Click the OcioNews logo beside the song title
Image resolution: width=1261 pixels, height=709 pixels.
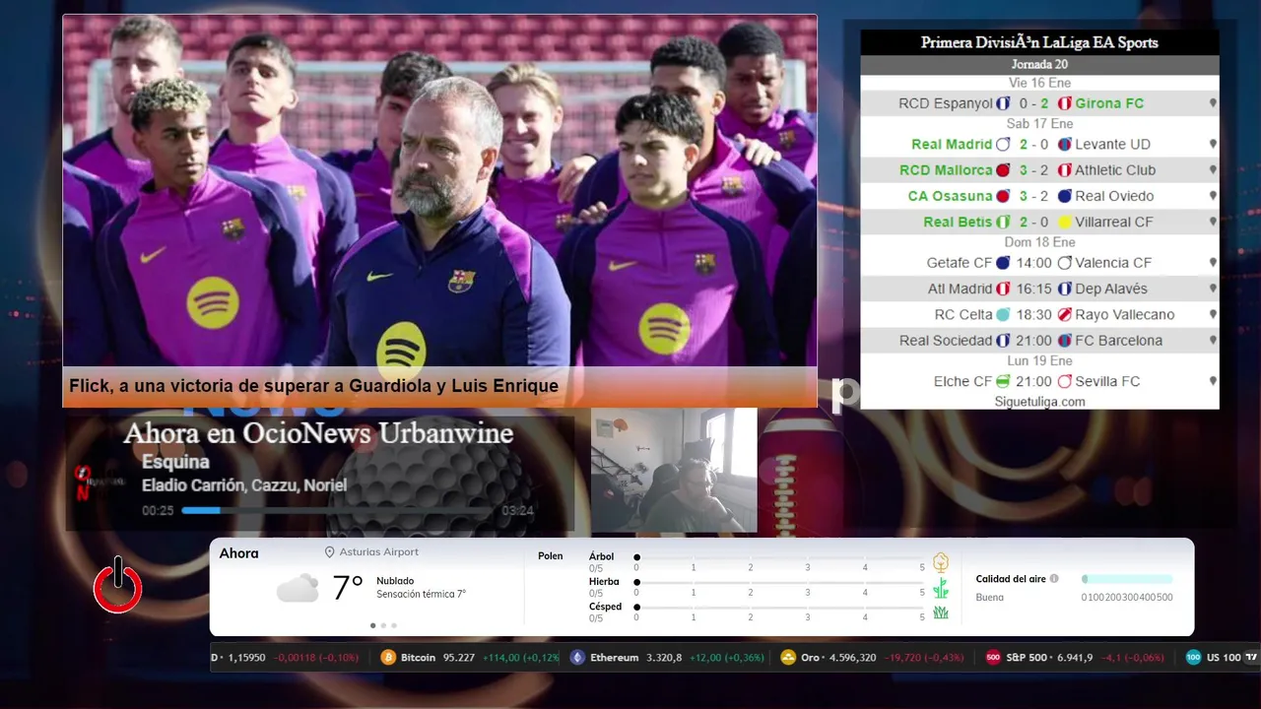[100, 482]
